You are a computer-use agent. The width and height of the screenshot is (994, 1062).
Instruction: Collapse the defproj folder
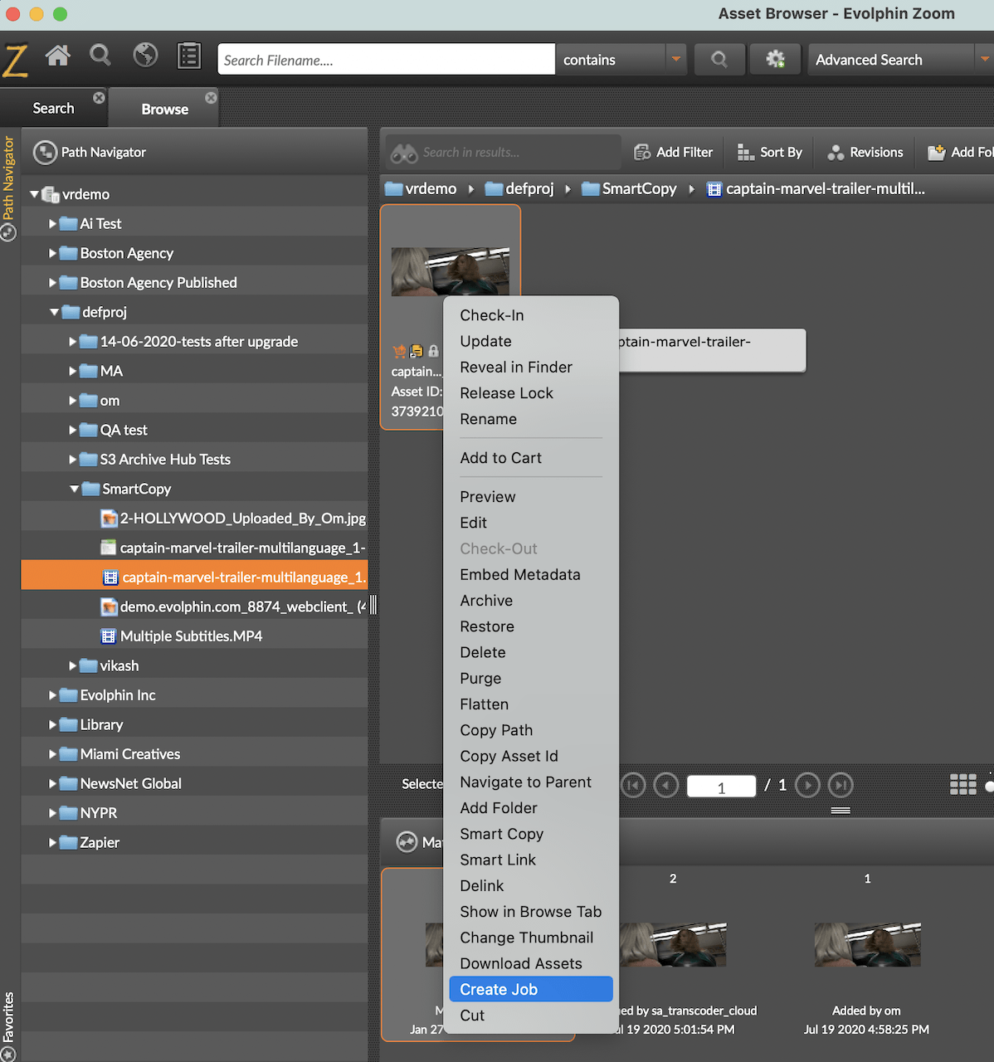[x=54, y=312]
